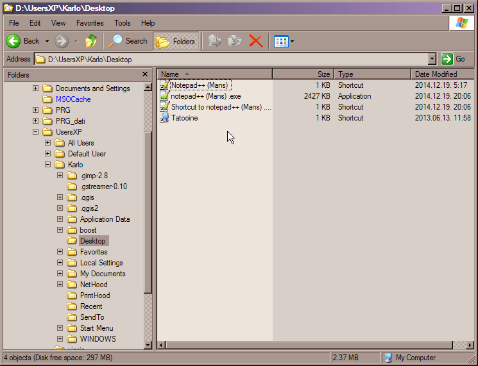
Task: Open the Address bar dropdown
Action: pos(432,59)
